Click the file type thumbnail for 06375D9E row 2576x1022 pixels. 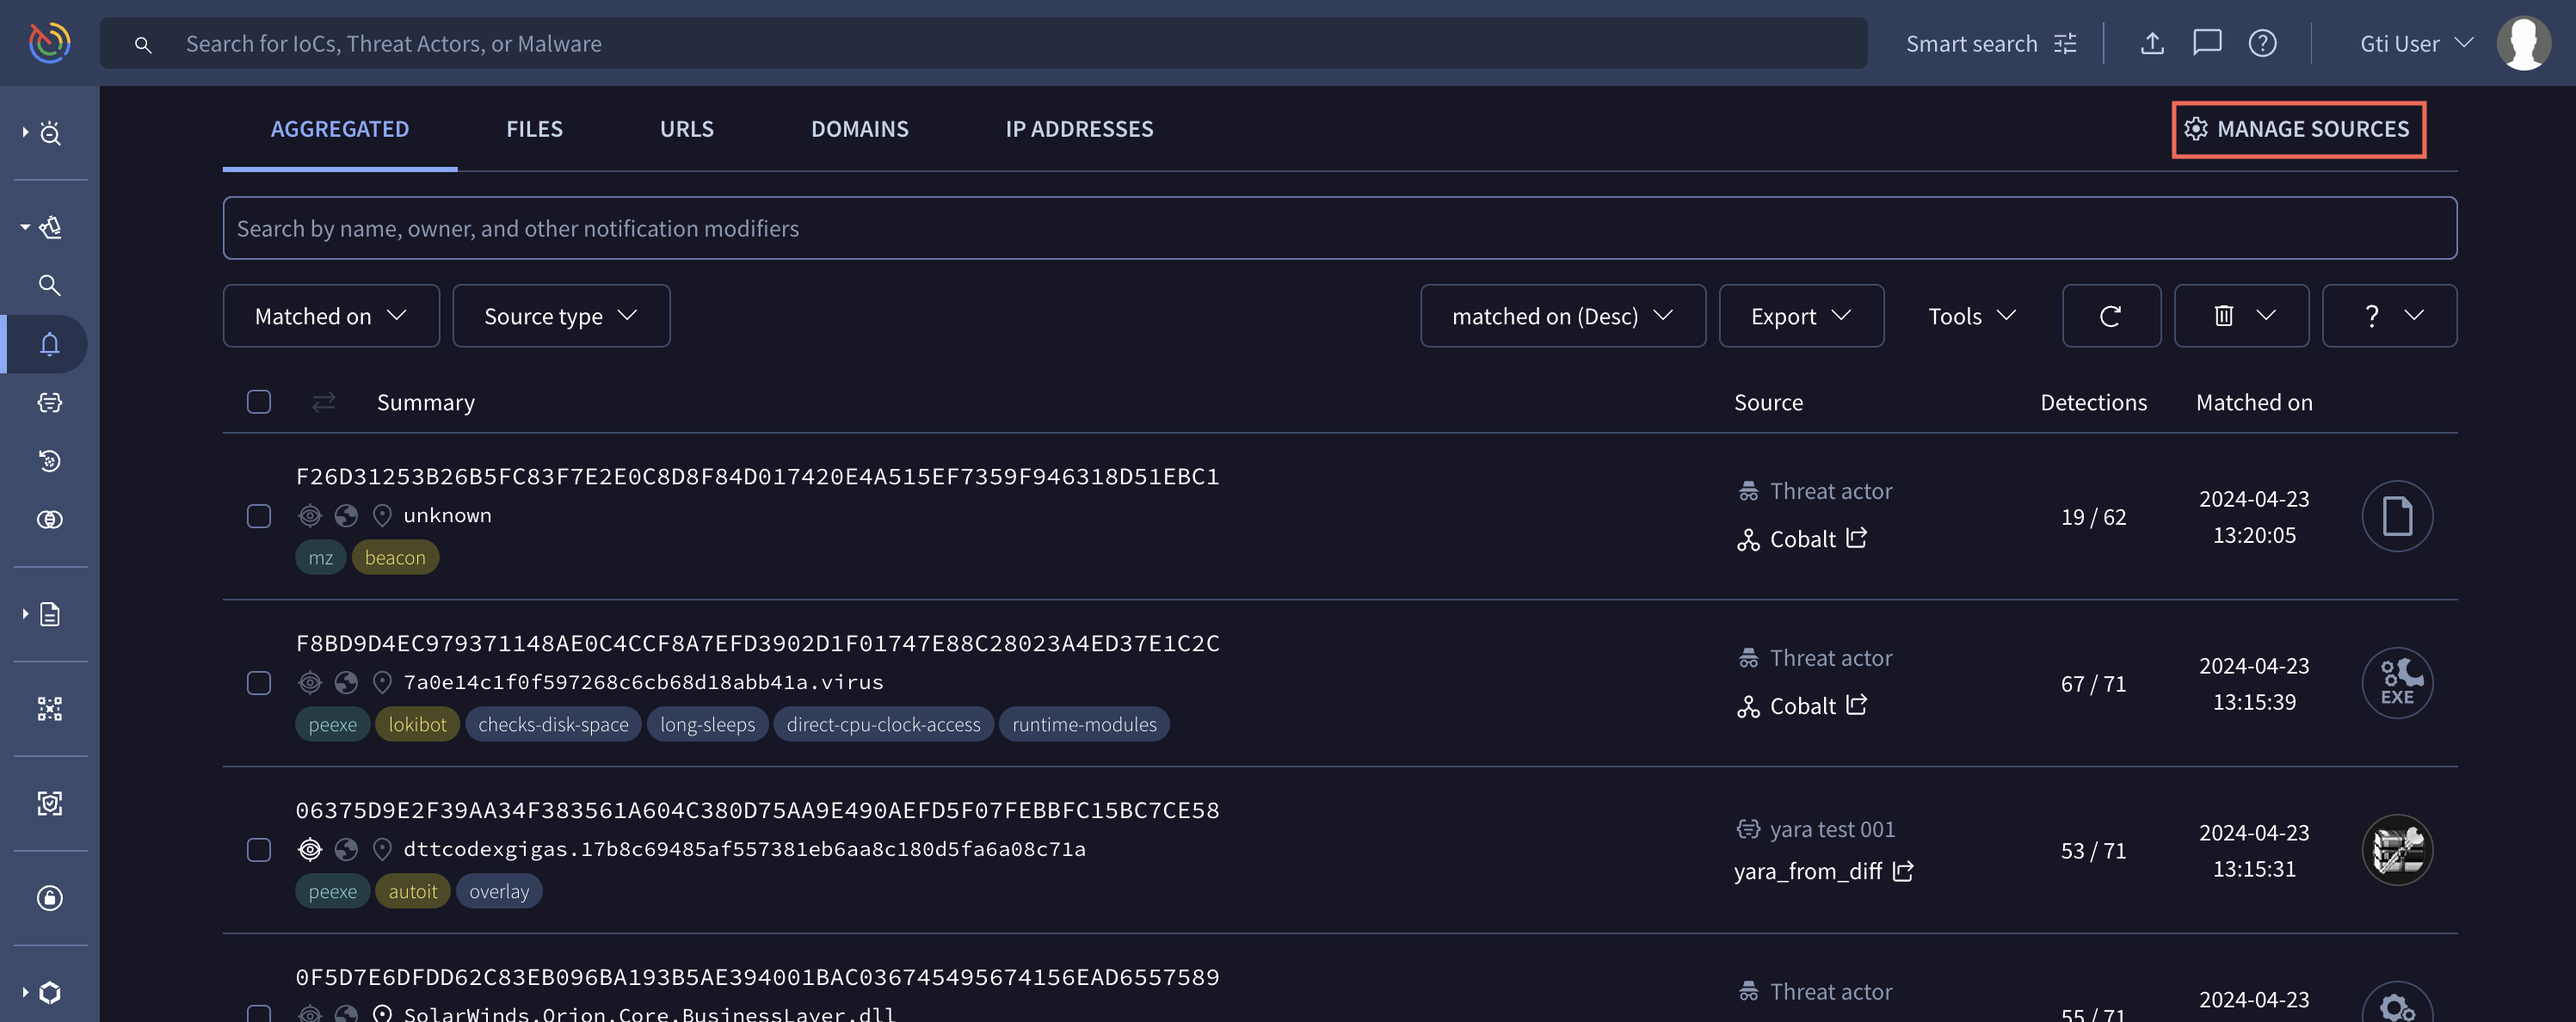pyautogui.click(x=2396, y=850)
